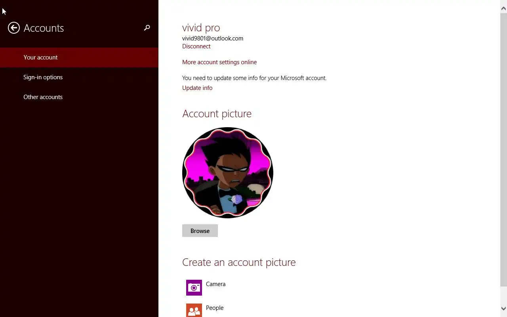Click the Update info link

[x=197, y=88]
